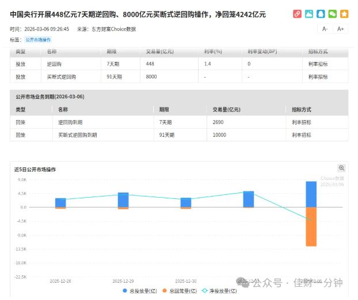Toggle 净投放量(亿) legend series

coord(219,291)
